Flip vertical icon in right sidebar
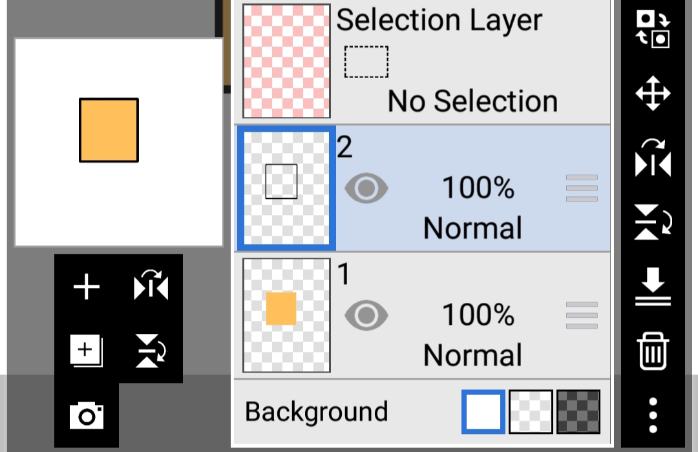 click(653, 222)
